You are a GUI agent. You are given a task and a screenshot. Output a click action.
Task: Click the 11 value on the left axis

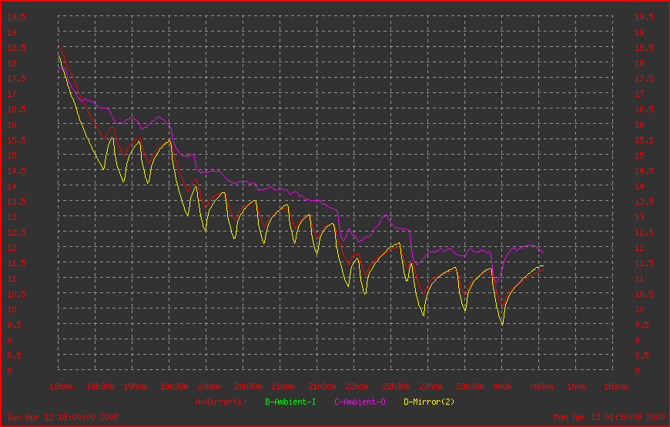12,279
